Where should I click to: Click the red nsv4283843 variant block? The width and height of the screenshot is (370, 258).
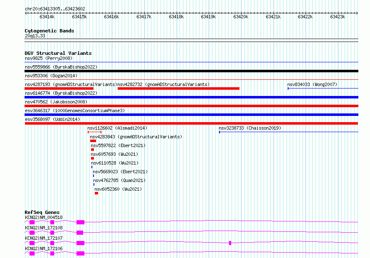[93, 141]
